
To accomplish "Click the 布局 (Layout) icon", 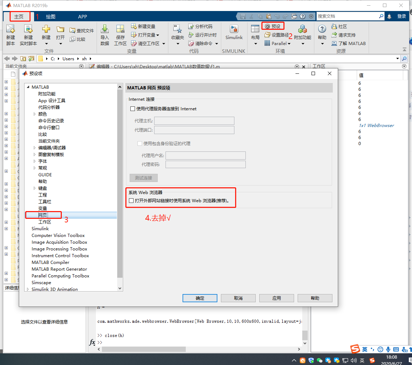I will [x=255, y=29].
